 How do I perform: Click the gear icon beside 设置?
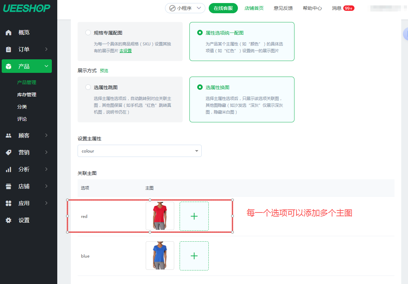[9, 220]
